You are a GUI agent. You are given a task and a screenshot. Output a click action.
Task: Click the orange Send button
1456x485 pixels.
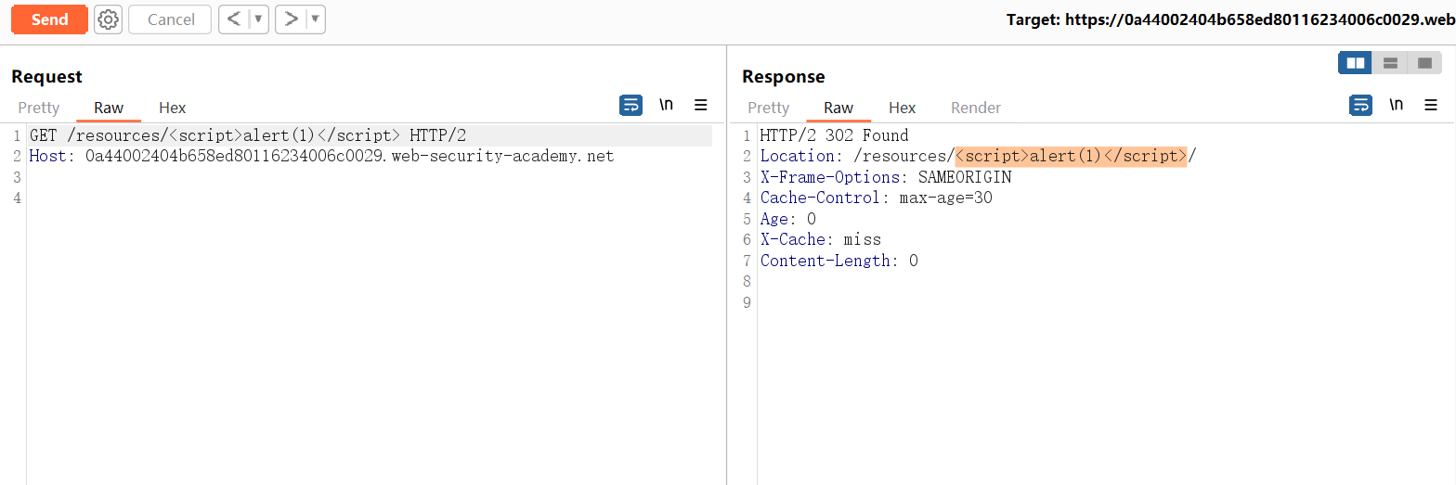[x=49, y=19]
